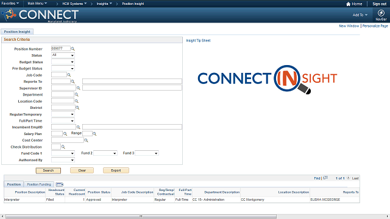Open the Add To menu

click(360, 15)
